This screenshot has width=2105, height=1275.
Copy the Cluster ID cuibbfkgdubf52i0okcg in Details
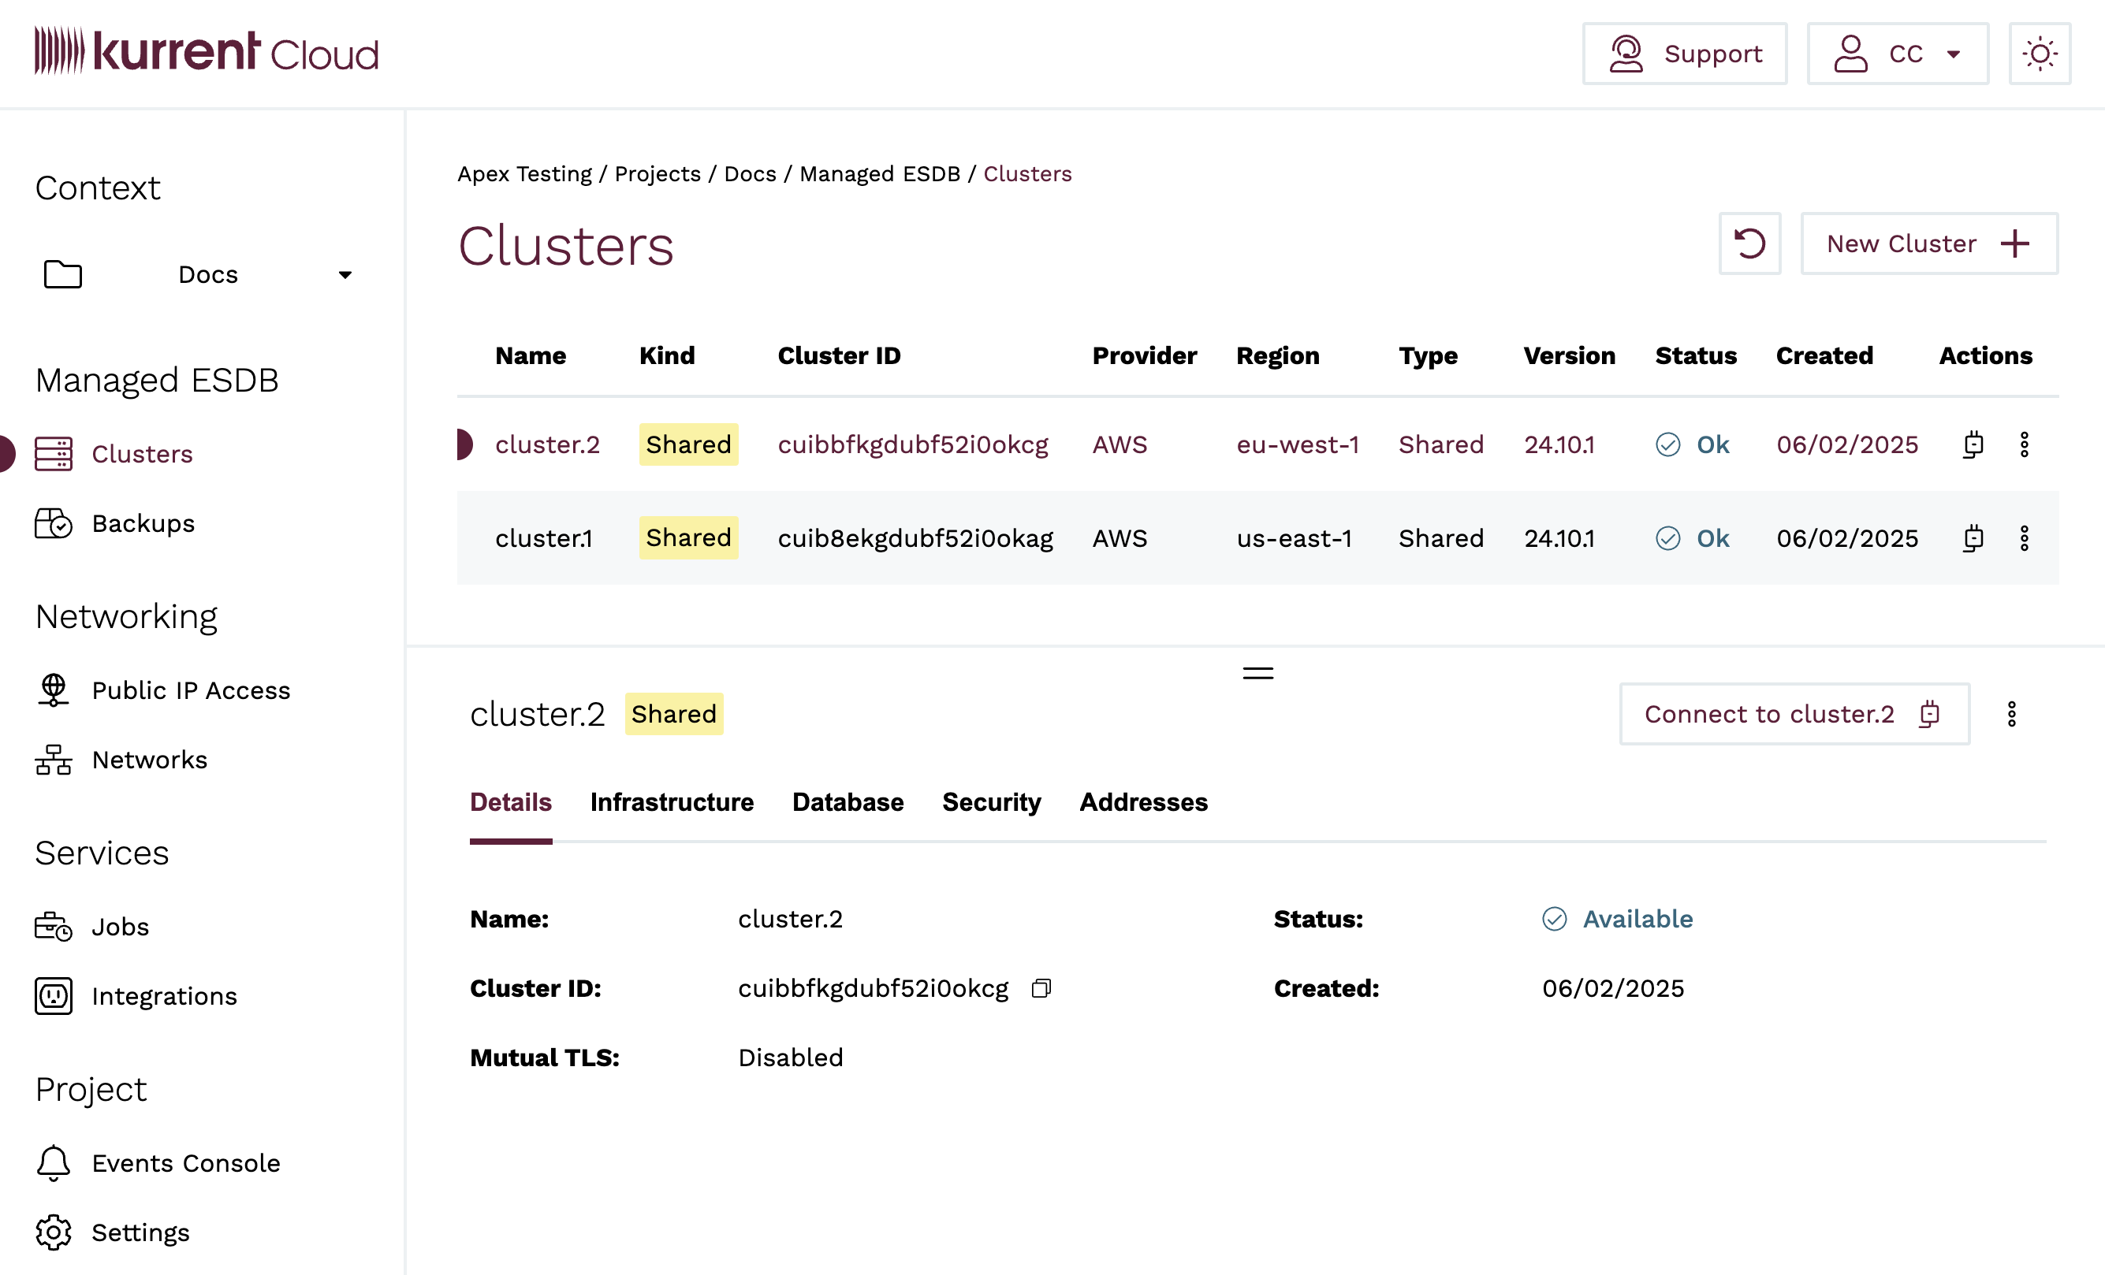point(1041,988)
